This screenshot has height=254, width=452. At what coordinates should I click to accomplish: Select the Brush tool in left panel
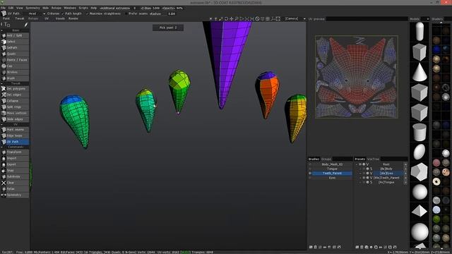[15, 78]
